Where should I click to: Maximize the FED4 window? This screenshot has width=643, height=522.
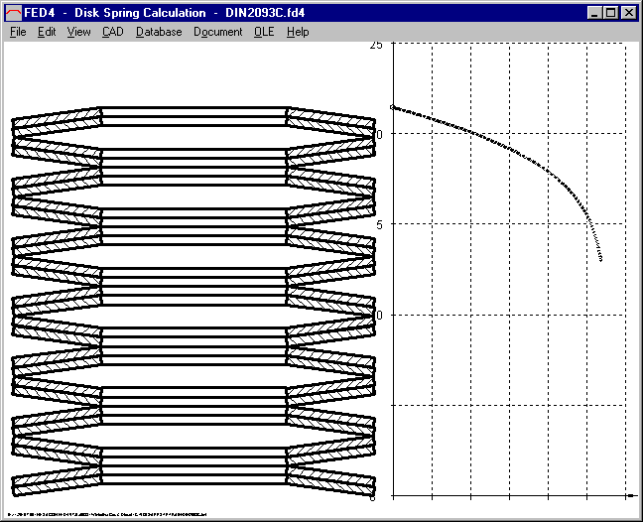tap(610, 13)
